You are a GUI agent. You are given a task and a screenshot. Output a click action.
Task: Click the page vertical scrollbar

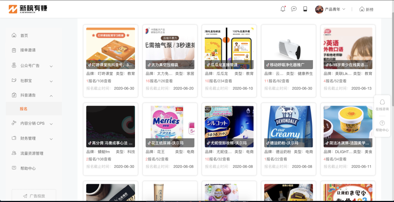[x=393, y=59]
